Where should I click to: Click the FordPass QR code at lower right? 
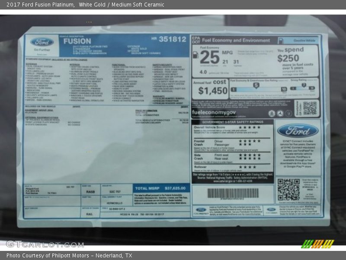click(288, 189)
